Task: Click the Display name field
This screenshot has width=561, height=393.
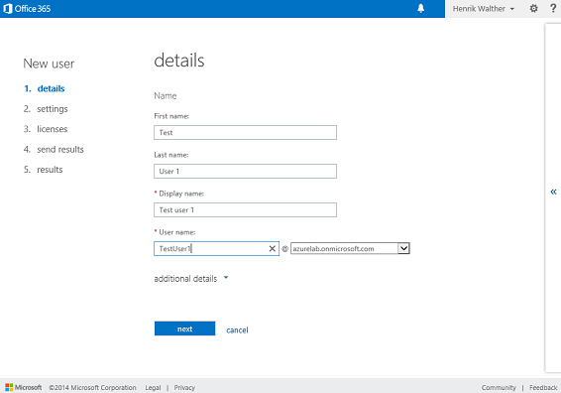Action: click(x=245, y=210)
